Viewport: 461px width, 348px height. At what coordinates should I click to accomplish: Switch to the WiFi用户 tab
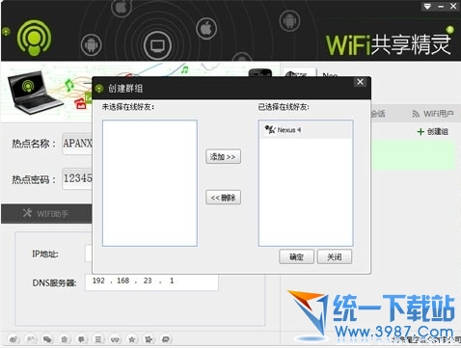pyautogui.click(x=433, y=114)
